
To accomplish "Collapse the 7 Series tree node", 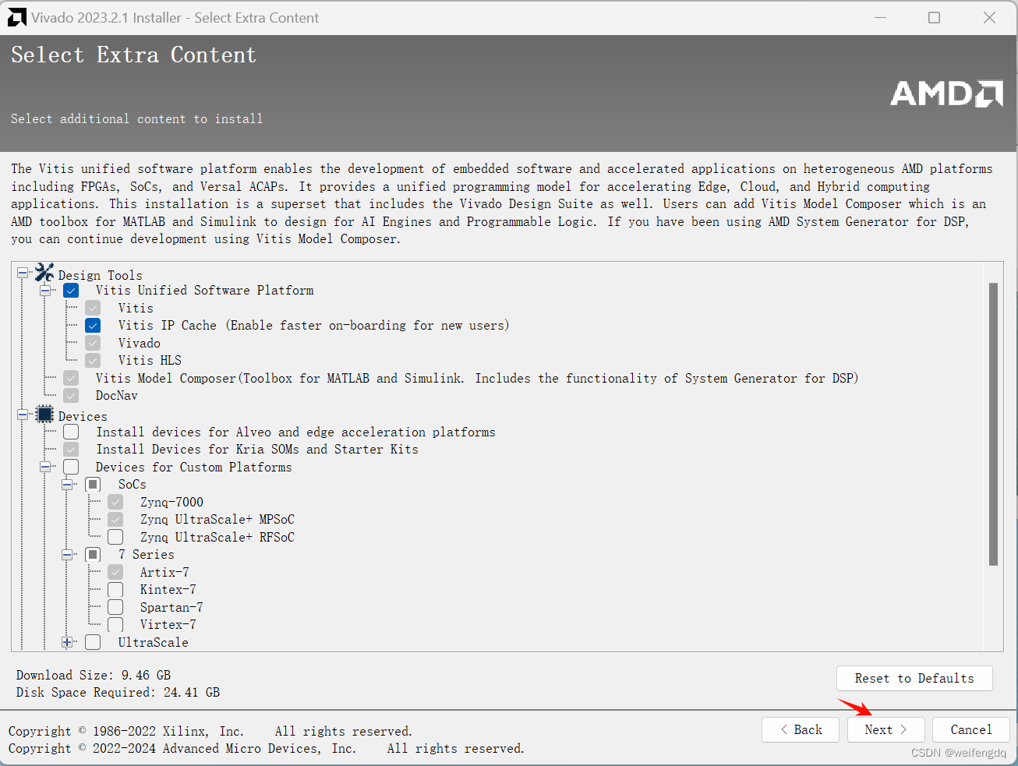I will point(67,555).
